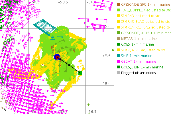Click the Flagged observations gray swatch
The height and width of the screenshot is (114, 171).
(x=119, y=73)
